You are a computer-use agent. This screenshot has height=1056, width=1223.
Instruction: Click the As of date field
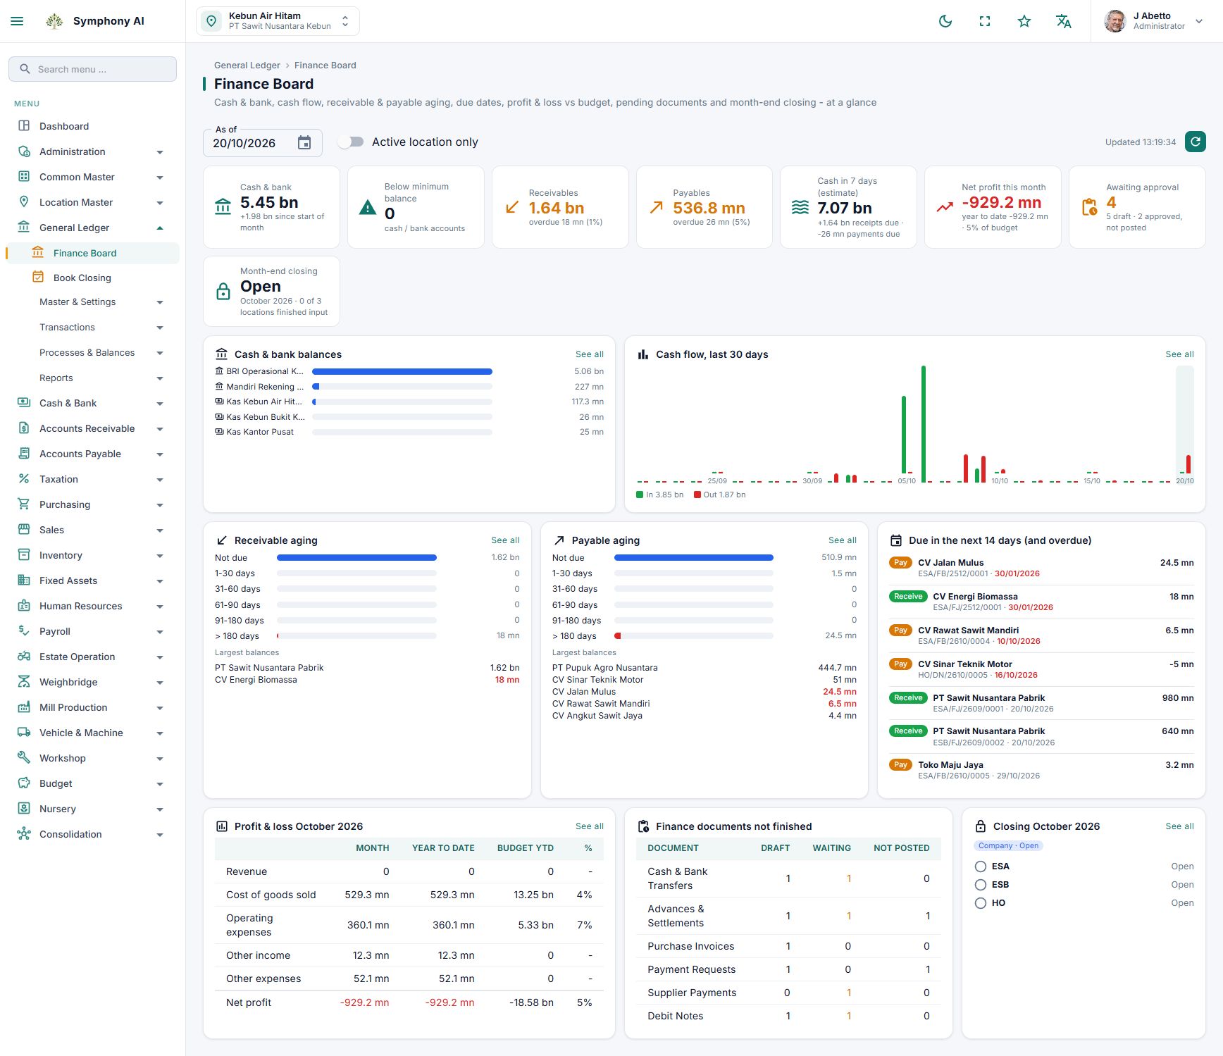[x=262, y=143]
